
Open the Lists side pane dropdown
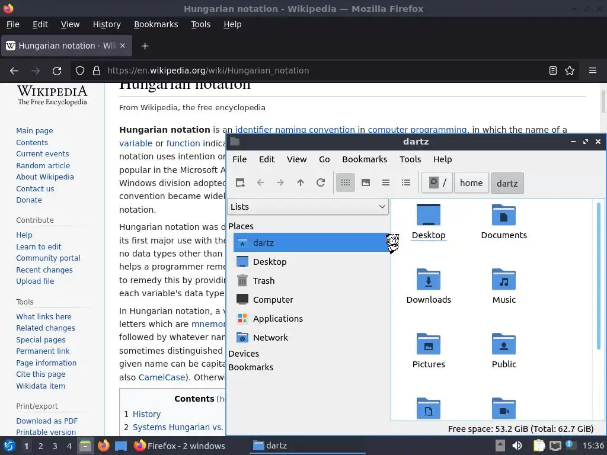308,207
